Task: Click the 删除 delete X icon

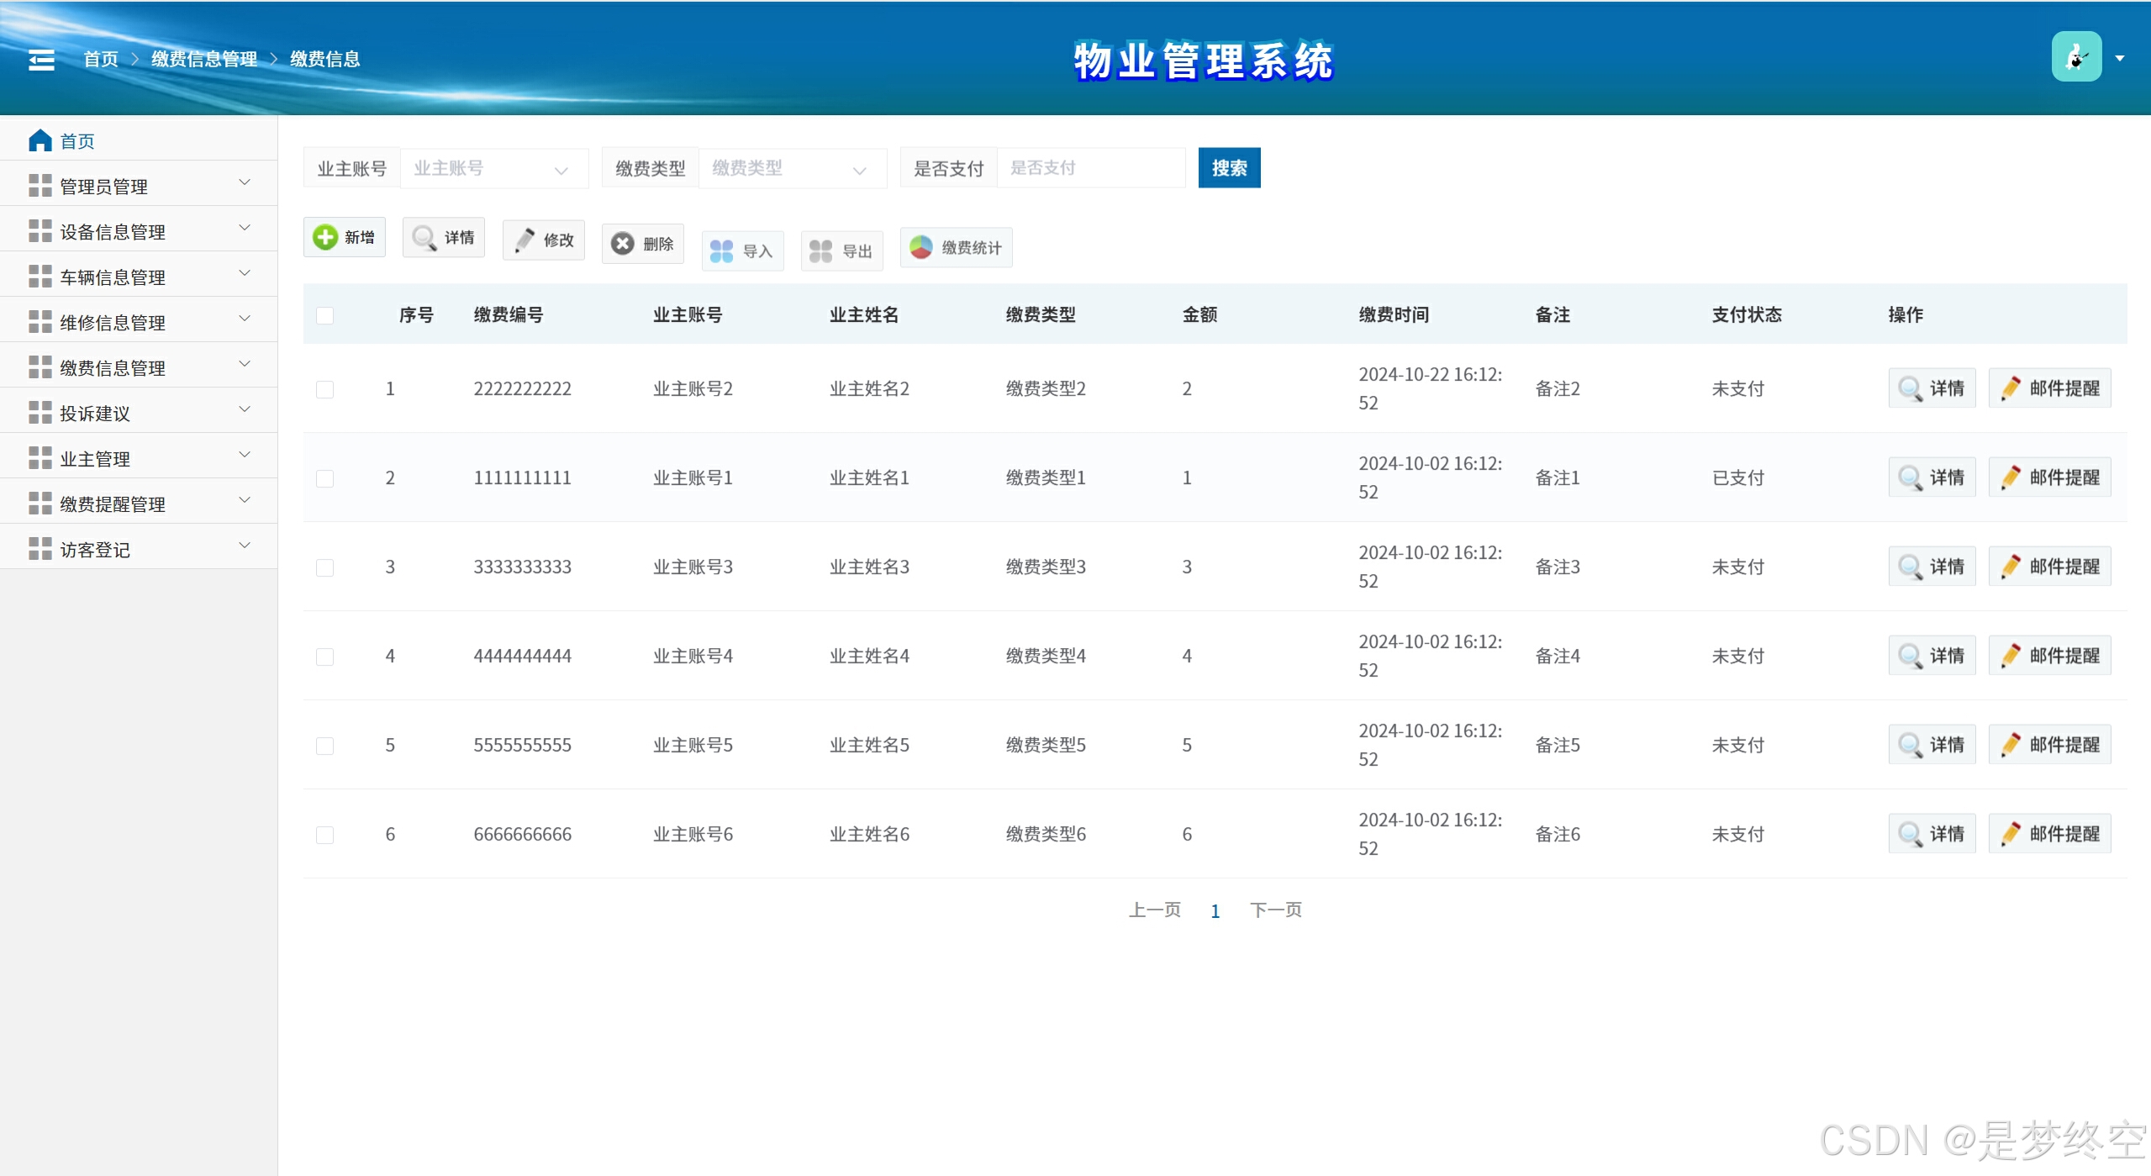Action: point(623,244)
